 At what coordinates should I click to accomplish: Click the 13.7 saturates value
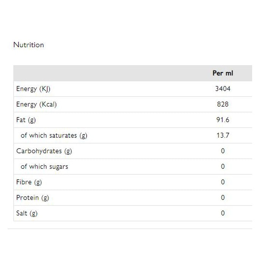point(223,136)
